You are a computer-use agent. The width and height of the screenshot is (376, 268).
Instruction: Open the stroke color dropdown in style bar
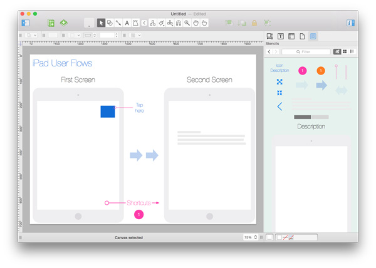click(75, 35)
